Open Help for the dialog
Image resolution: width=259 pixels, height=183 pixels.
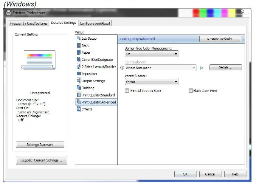[235, 174]
